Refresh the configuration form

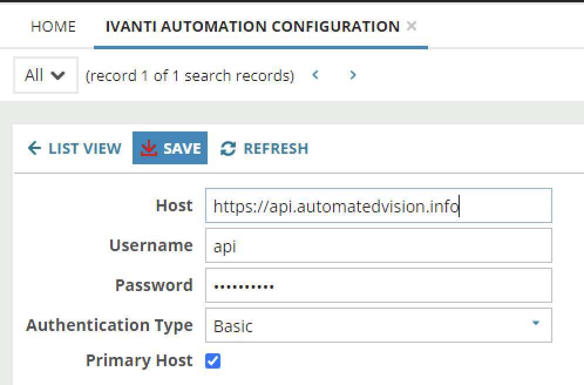(264, 148)
